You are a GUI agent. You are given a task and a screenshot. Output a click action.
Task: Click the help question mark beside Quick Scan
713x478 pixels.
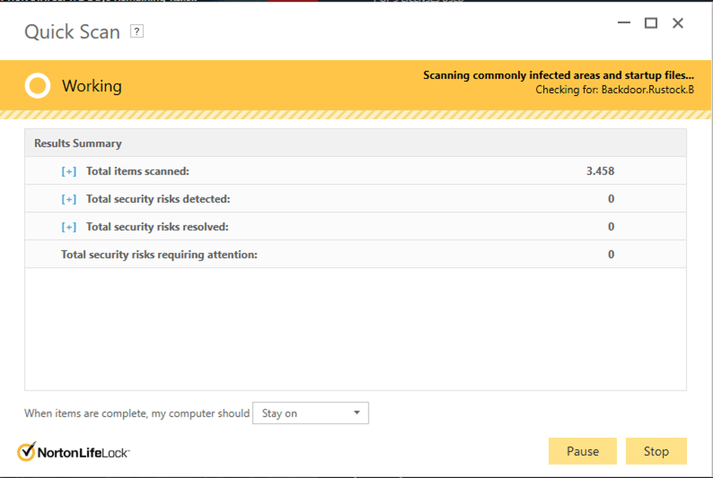[137, 31]
